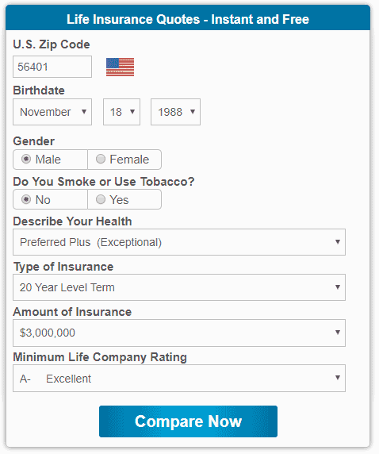Click the Life Insurance Quotes header bar
379x454 pixels.
[x=188, y=17]
